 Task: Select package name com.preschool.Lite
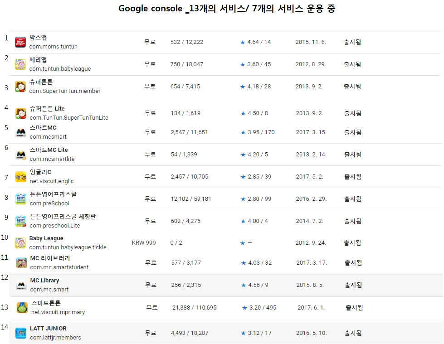pyautogui.click(x=55, y=225)
